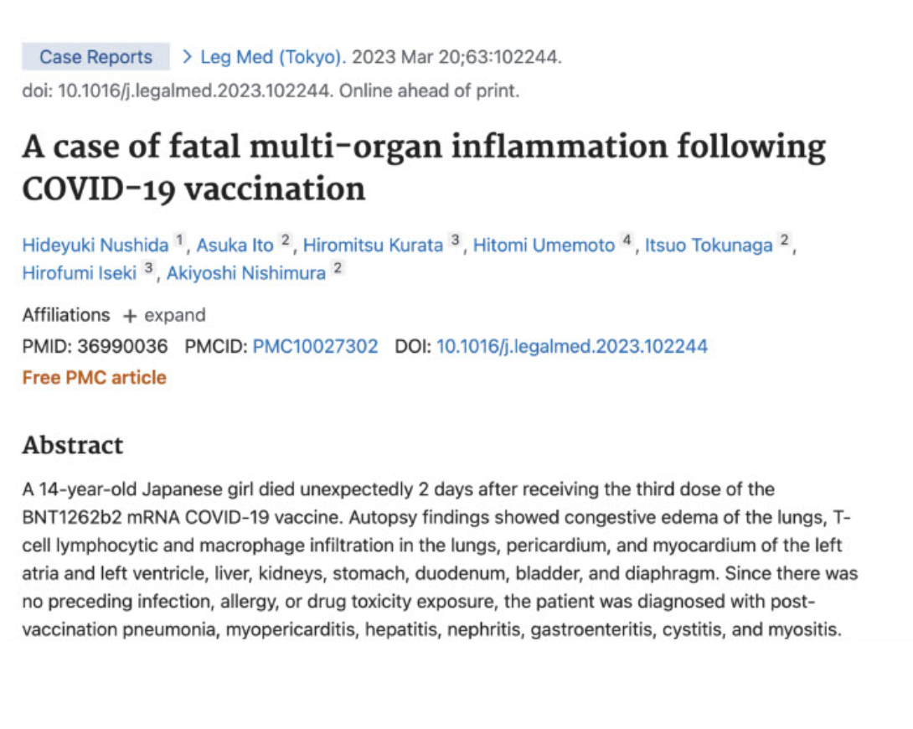Open author Hideyuki Nushida's link
913x729 pixels.
click(95, 246)
